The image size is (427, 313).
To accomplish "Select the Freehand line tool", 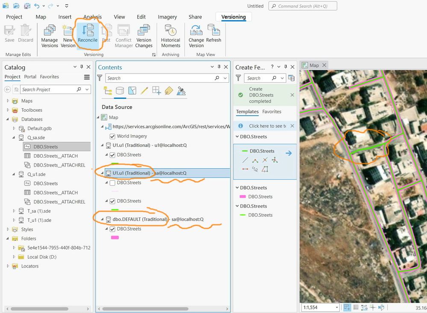I will coord(255,169).
